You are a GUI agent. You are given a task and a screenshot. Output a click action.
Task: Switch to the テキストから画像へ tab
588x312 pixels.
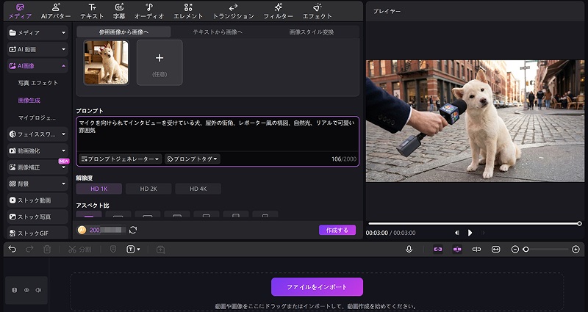pyautogui.click(x=218, y=32)
